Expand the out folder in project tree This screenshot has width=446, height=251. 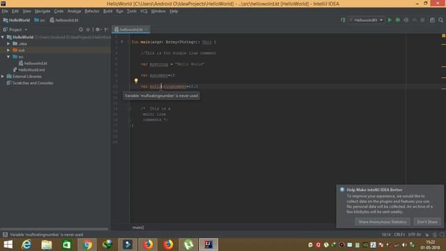pos(8,50)
